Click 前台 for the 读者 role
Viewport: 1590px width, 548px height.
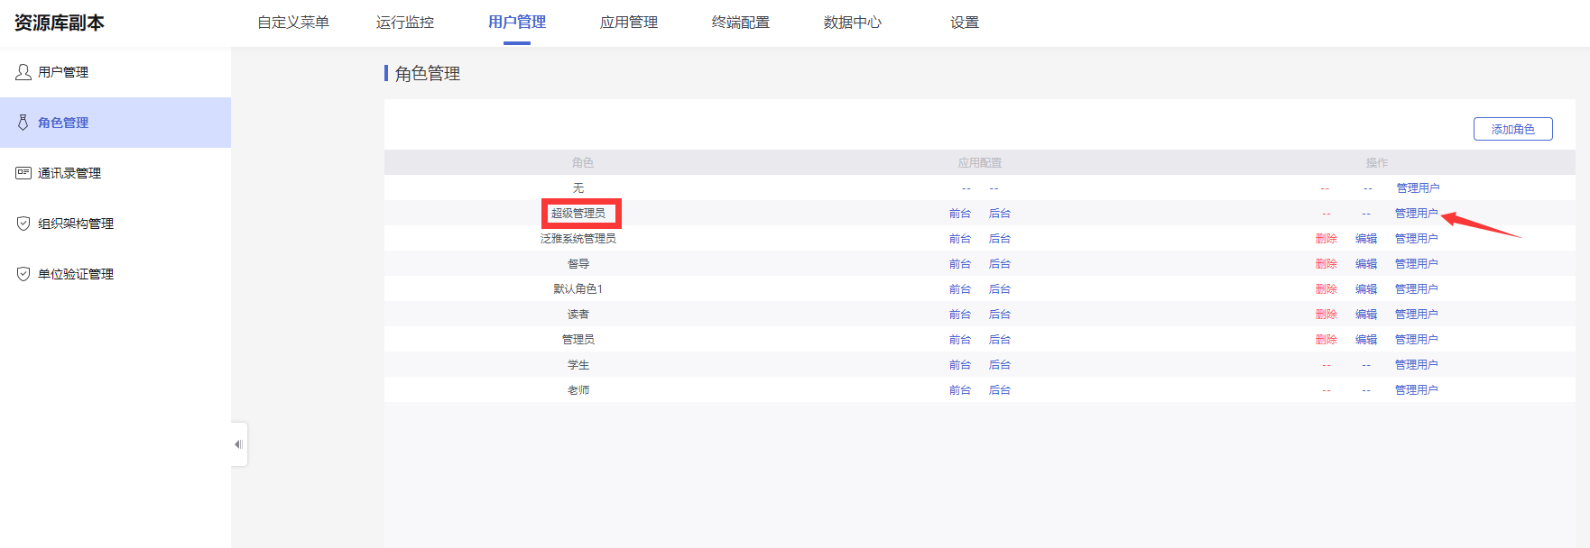pyautogui.click(x=960, y=315)
